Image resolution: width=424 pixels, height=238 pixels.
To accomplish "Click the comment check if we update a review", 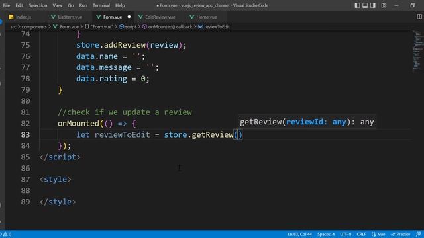I will (125, 112).
